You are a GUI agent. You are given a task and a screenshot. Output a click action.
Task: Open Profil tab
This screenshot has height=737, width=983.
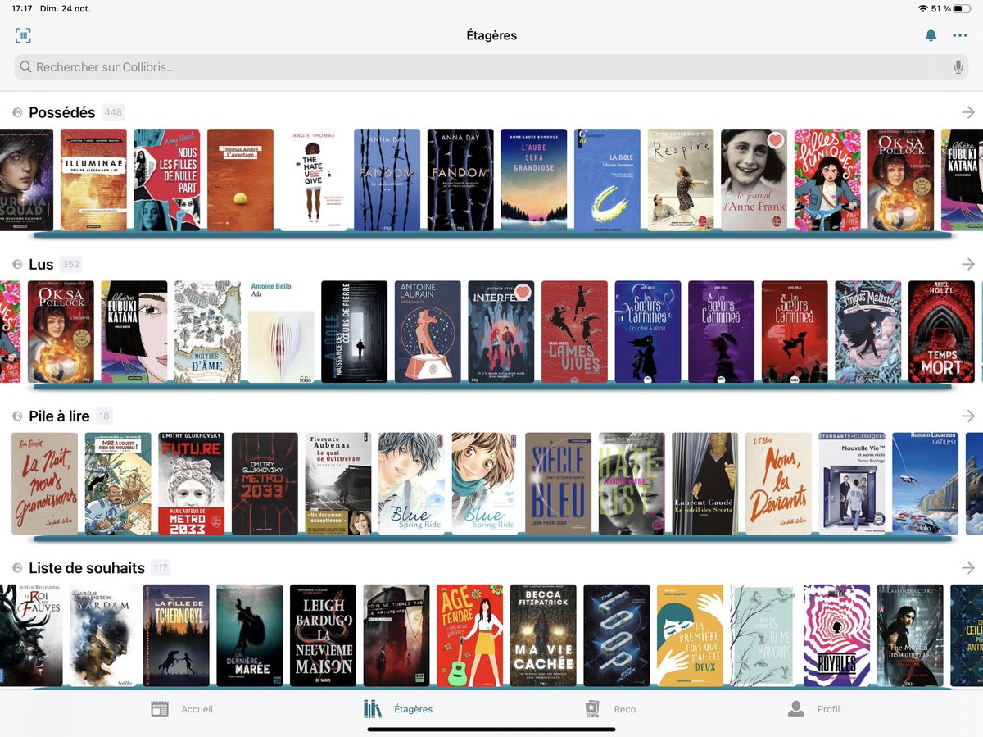coord(813,709)
